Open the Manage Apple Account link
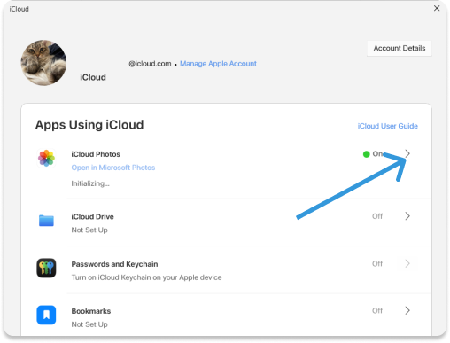Screen dimensions: 450x343 tap(218, 64)
